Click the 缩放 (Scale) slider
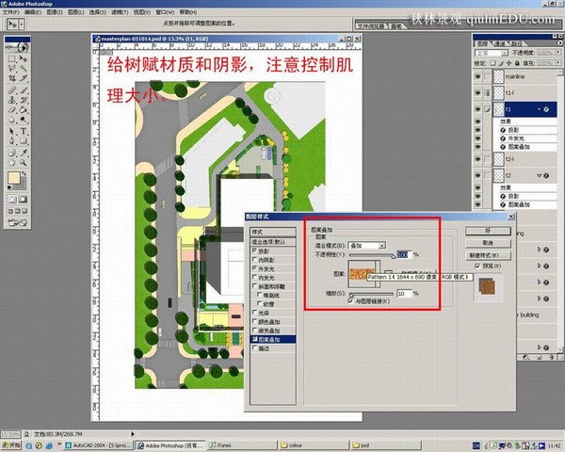This screenshot has width=565, height=452. tap(371, 295)
